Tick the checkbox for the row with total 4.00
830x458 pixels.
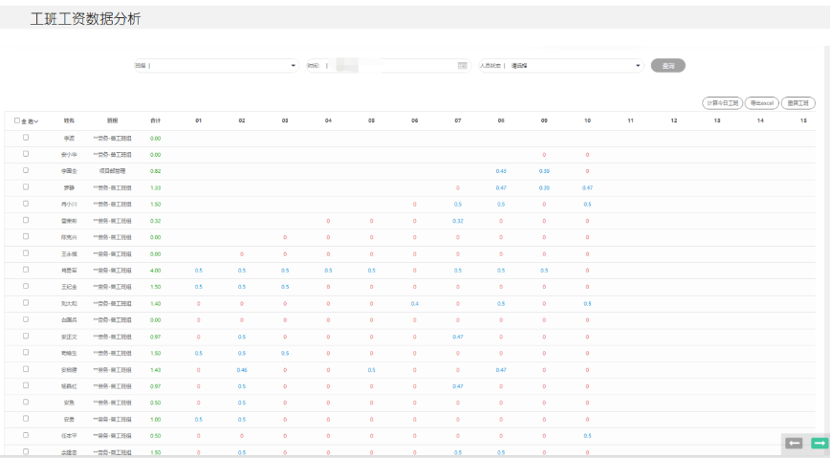coord(26,270)
